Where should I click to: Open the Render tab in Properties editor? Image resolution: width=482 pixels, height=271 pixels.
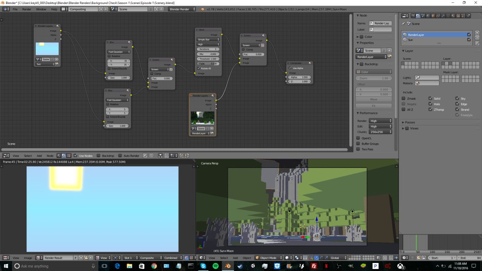point(413,16)
